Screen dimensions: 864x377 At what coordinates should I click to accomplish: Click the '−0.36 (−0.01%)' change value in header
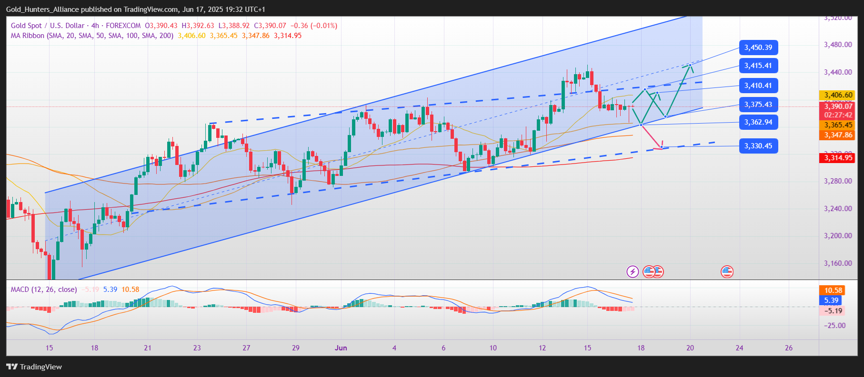(313, 26)
